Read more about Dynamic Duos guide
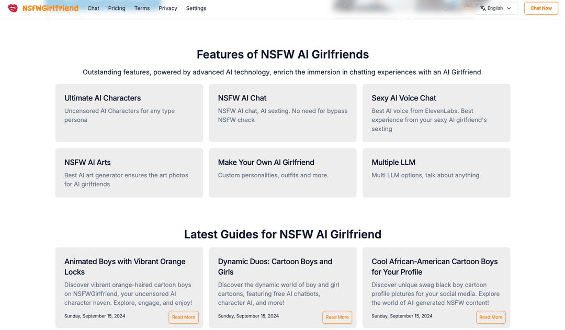Screen dimensions: 565x330 click(337, 317)
